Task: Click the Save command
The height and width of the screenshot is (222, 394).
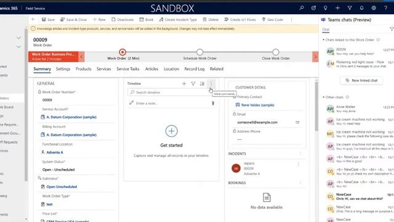Action: click(x=48, y=19)
